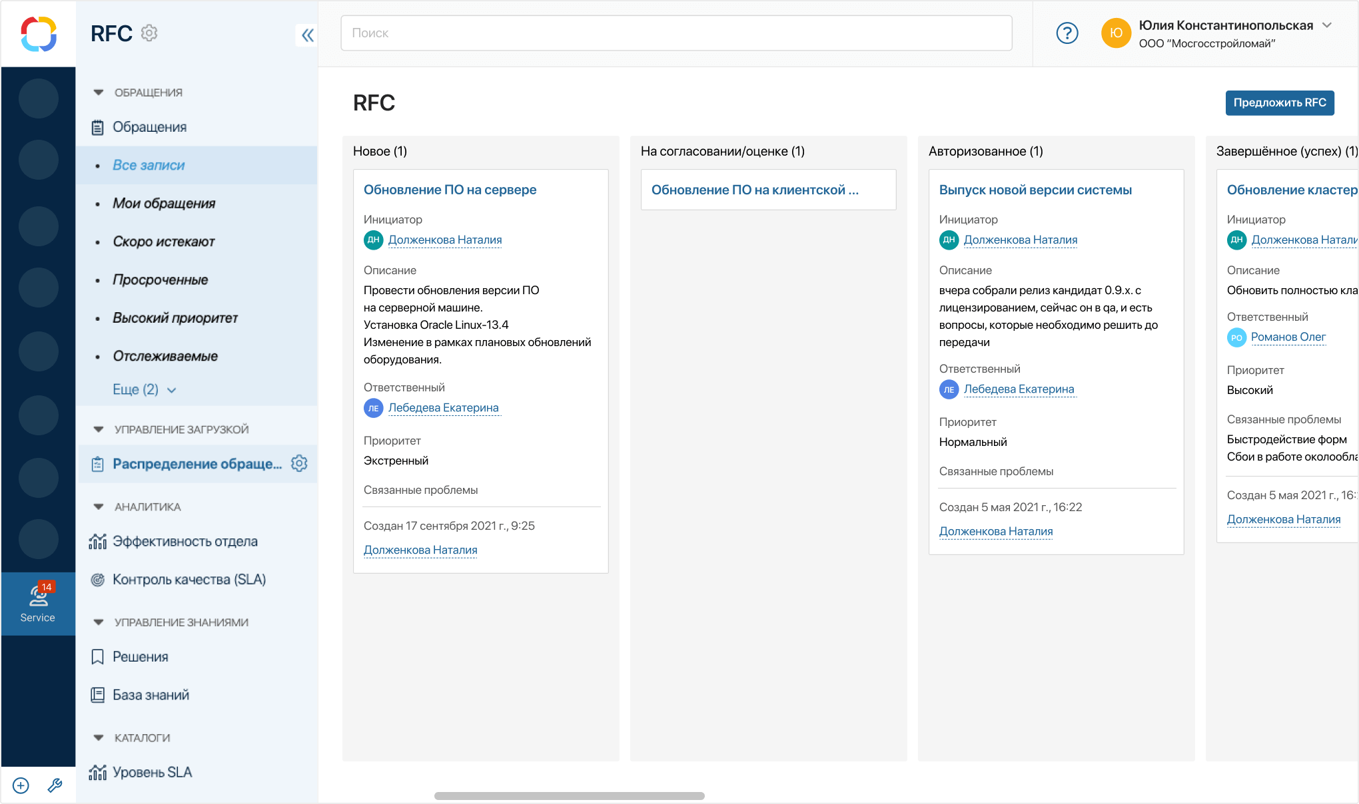The image size is (1359, 804).
Task: Click ЛЕ avatar in Обновление ПО на сервере card
Action: pos(373,408)
